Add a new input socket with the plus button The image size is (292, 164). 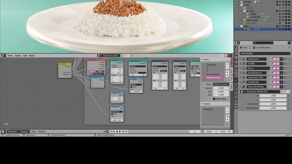[x=227, y=64]
